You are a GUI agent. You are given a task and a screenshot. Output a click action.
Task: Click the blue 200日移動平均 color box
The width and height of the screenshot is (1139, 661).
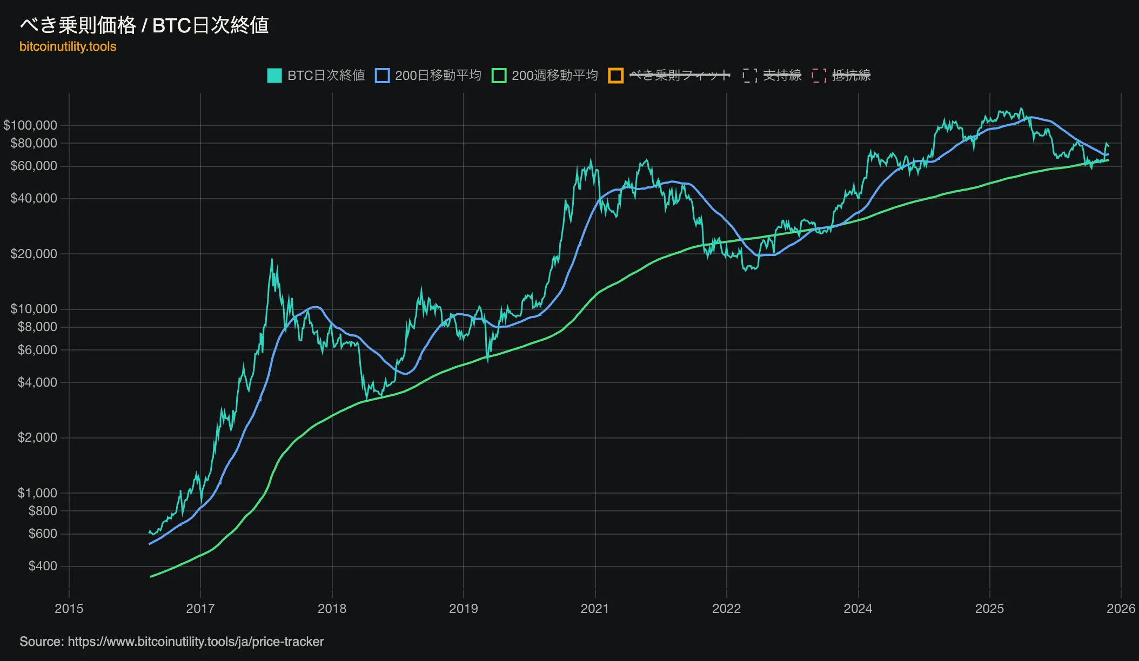pos(382,76)
